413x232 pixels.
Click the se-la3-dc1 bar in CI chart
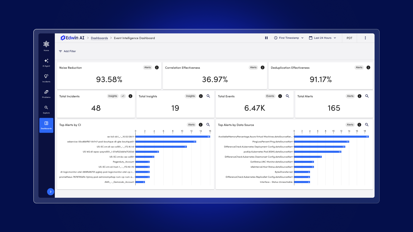pos(173,137)
